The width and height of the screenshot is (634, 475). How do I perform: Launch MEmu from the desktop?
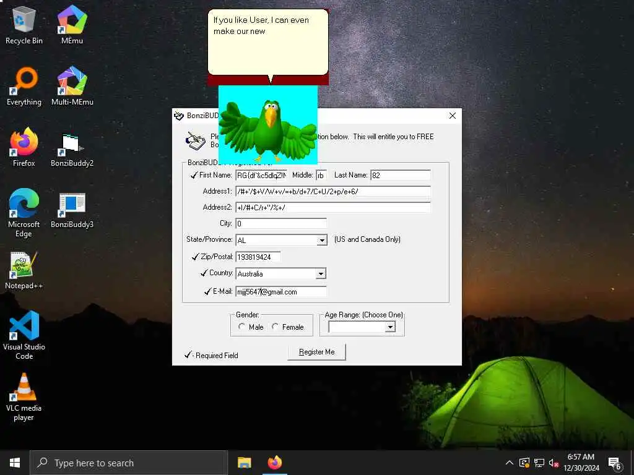[72, 25]
